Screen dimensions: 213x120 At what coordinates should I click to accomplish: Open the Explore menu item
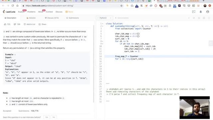[21, 12]
